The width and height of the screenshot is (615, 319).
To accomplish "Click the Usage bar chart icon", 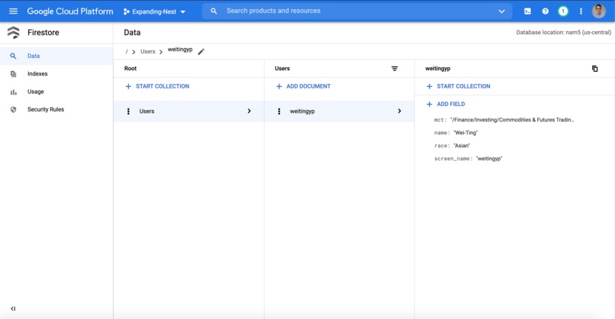I will click(x=13, y=92).
